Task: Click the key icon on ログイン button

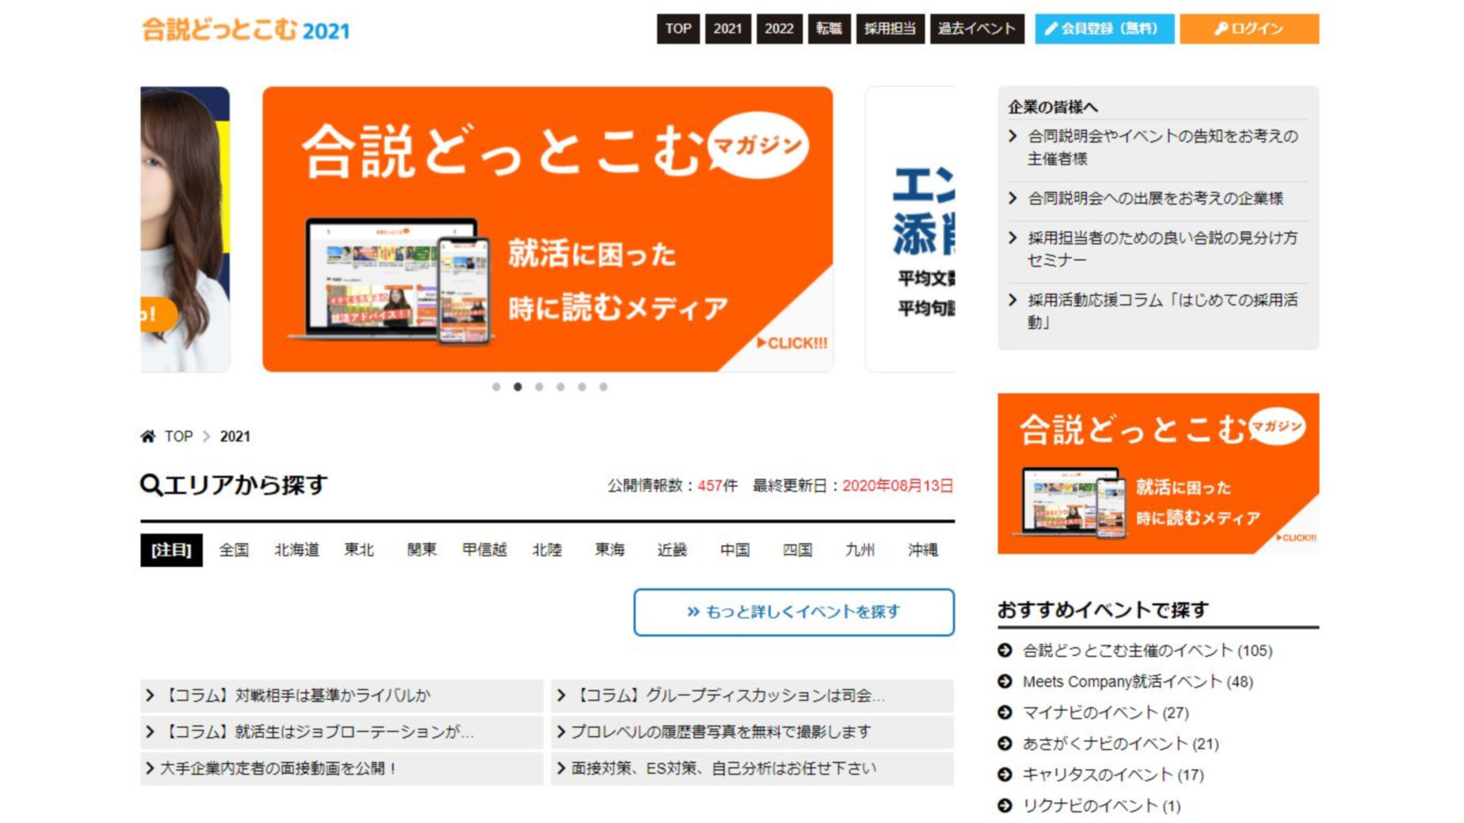Action: pos(1221,29)
